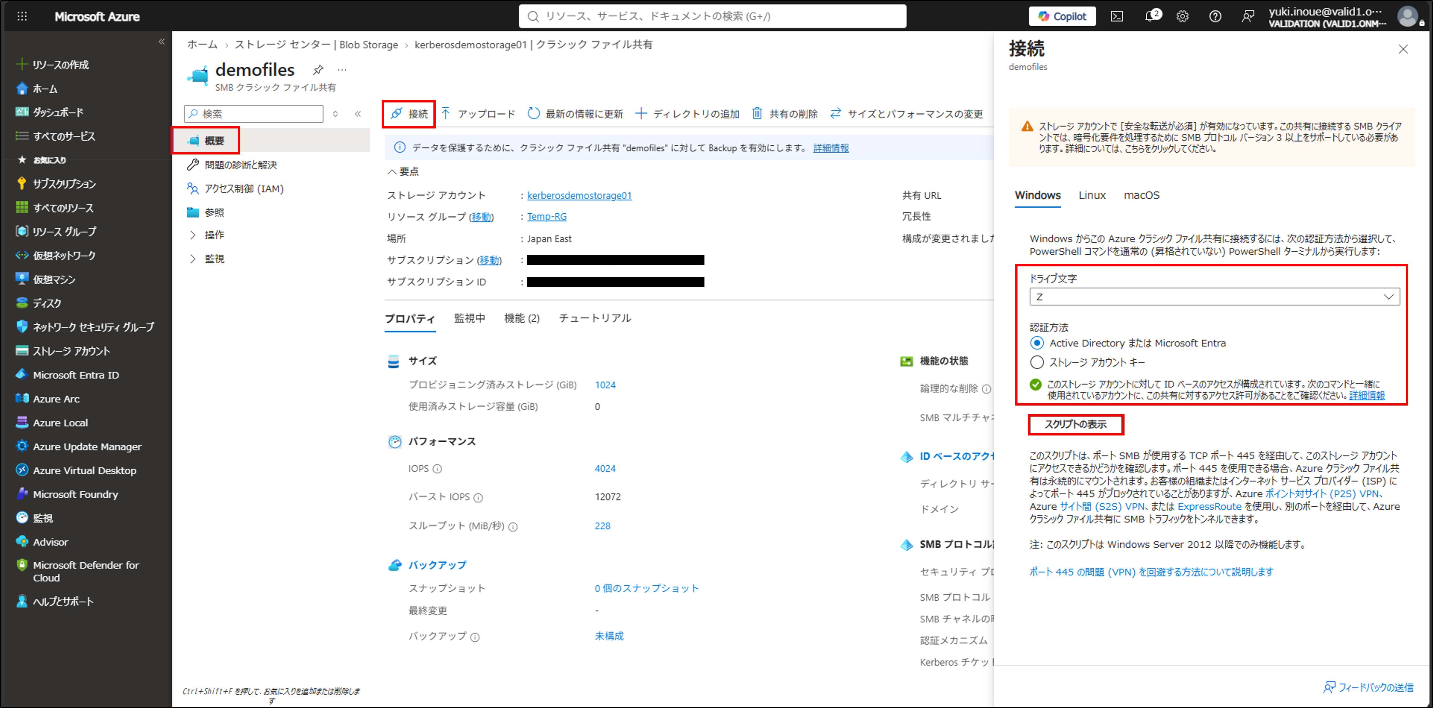This screenshot has height=708, width=1433.
Task: Click the resource menu sort arrows
Action: (335, 114)
